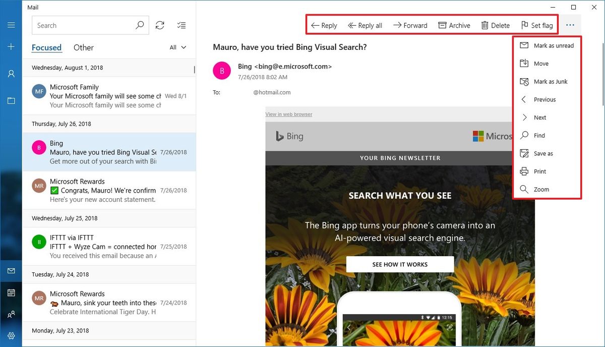Click the SEE HOW IT WORKS button
Image resolution: width=605 pixels, height=347 pixels.
coord(400,264)
